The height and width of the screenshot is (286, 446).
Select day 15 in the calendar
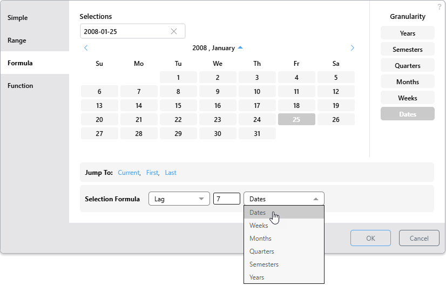(178, 106)
